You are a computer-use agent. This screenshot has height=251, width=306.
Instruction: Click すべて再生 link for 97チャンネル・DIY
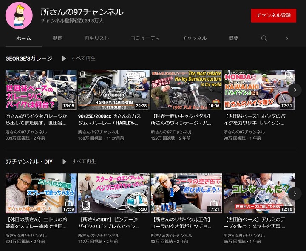[x=84, y=162]
